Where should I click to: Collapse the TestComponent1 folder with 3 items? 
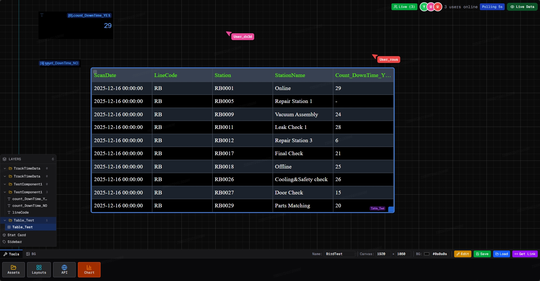(x=5, y=192)
